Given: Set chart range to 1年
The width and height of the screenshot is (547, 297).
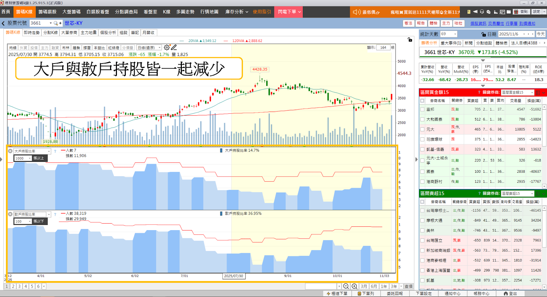Looking at the screenshot, I should pyautogui.click(x=384, y=286).
